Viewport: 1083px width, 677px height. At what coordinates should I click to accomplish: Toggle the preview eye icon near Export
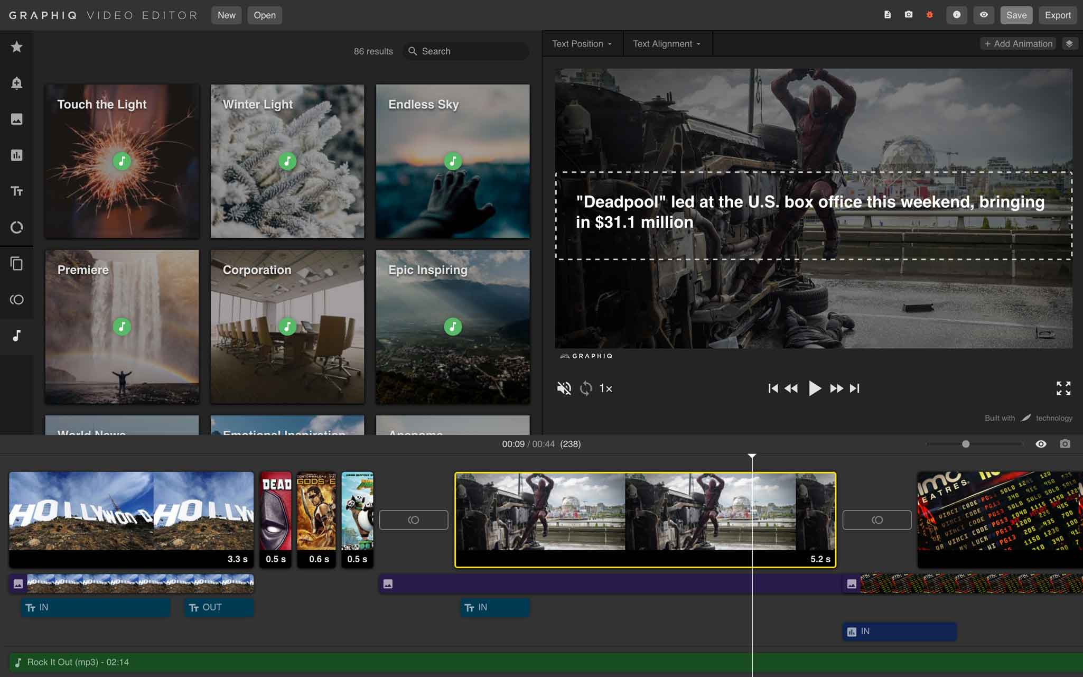click(984, 15)
